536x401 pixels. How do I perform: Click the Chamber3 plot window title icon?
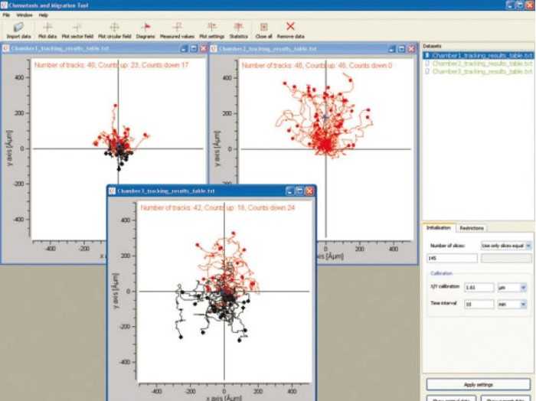pyautogui.click(x=112, y=191)
